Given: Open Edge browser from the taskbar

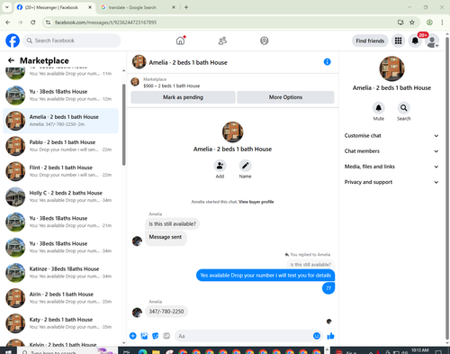Looking at the screenshot, I should pos(143,351).
